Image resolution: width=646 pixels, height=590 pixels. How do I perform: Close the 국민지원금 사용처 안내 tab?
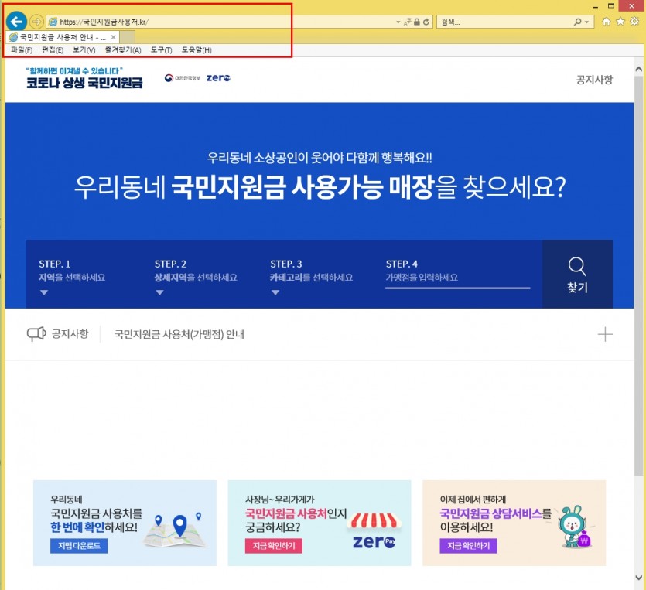(114, 37)
